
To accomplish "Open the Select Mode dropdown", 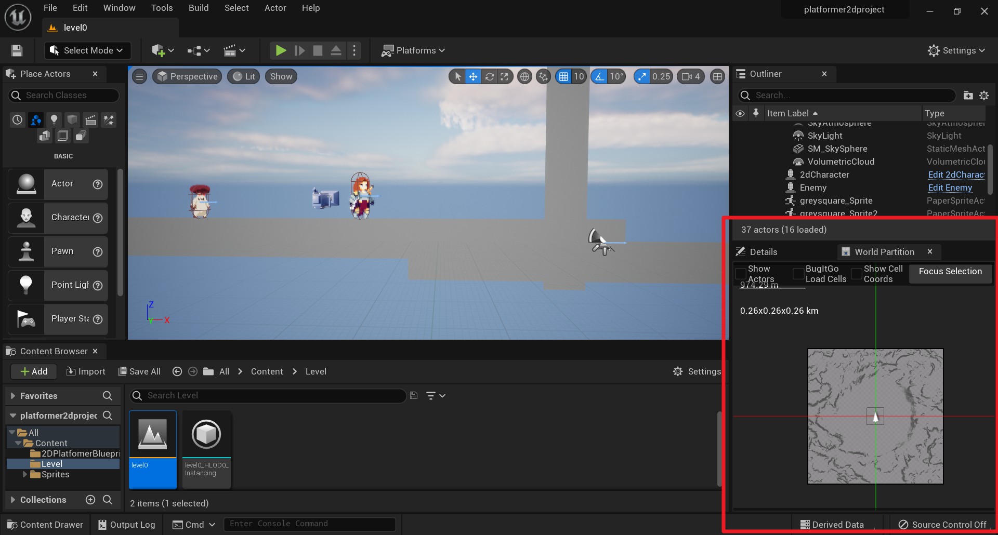I will pyautogui.click(x=87, y=50).
